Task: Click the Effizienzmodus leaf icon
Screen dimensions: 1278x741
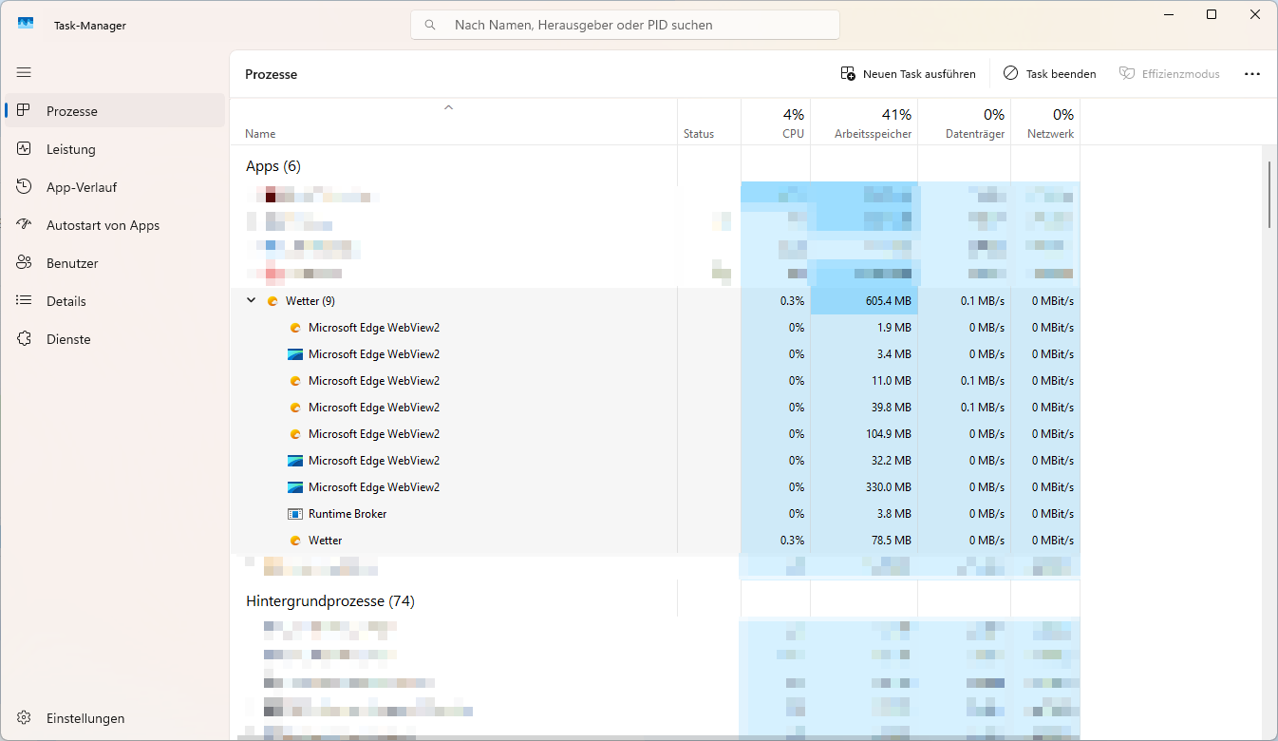Action: (1127, 73)
